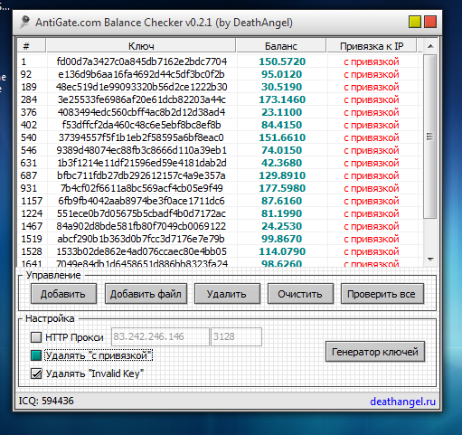
Task: Click balance value 30.5190
Action: pos(281,87)
